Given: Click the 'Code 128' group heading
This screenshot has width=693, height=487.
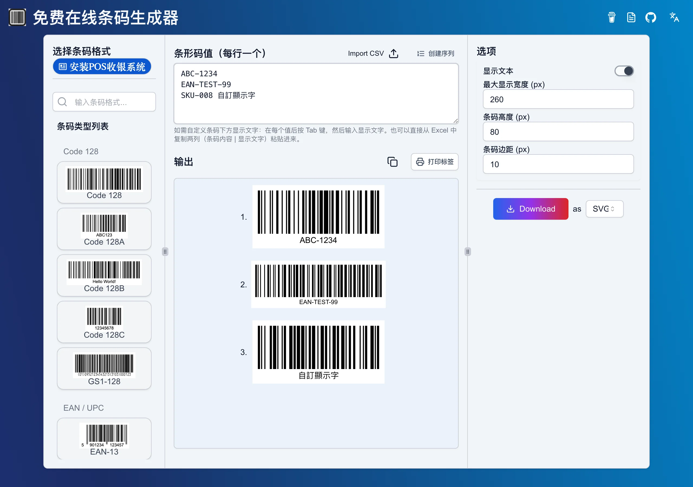Looking at the screenshot, I should click(81, 151).
